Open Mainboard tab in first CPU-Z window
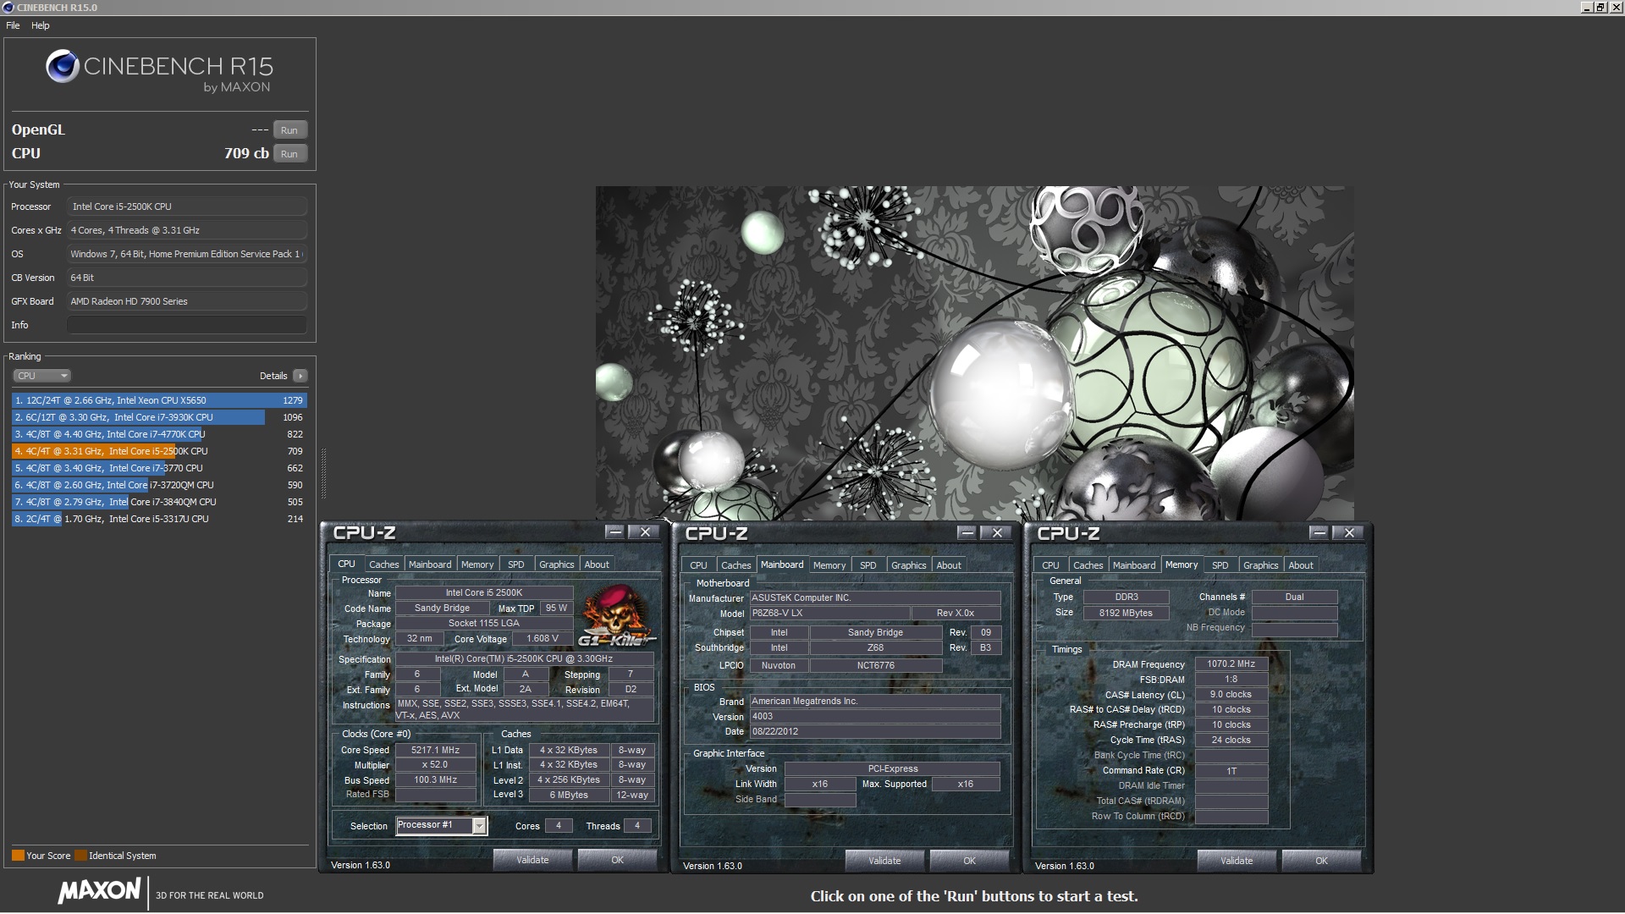 pos(430,564)
